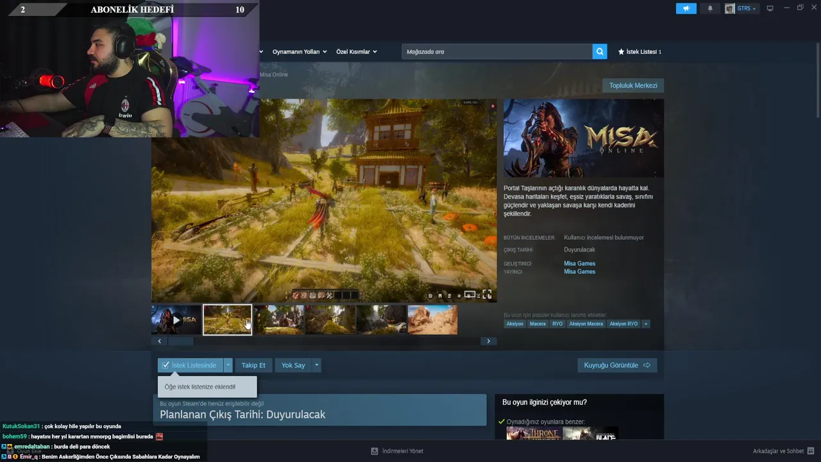
Task: Click the Aksiyon Macera tag
Action: point(586,324)
